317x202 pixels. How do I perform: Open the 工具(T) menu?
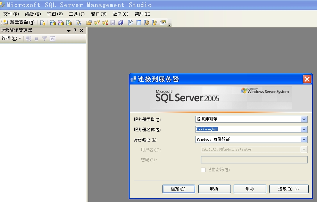click(x=77, y=14)
